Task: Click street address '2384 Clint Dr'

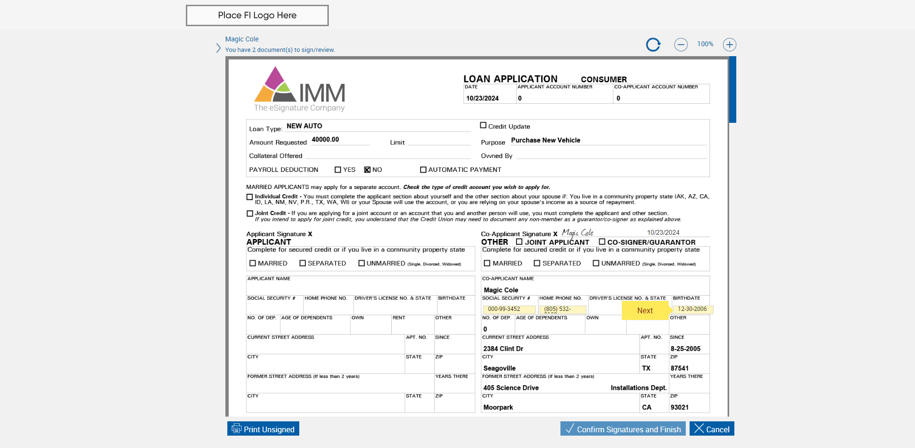Action: 503,348
